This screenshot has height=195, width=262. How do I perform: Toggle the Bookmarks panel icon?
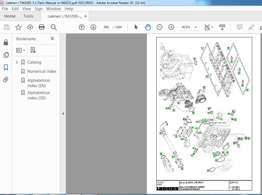6,67
